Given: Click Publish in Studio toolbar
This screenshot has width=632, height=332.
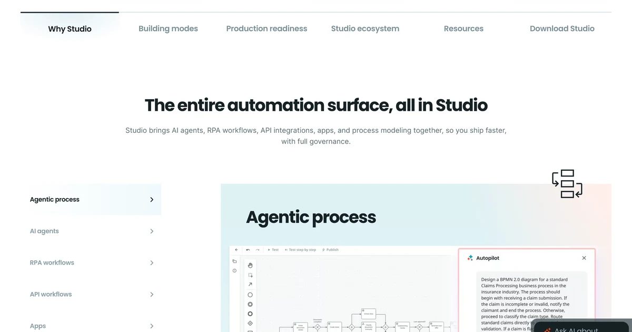Looking at the screenshot, I should click(330, 250).
